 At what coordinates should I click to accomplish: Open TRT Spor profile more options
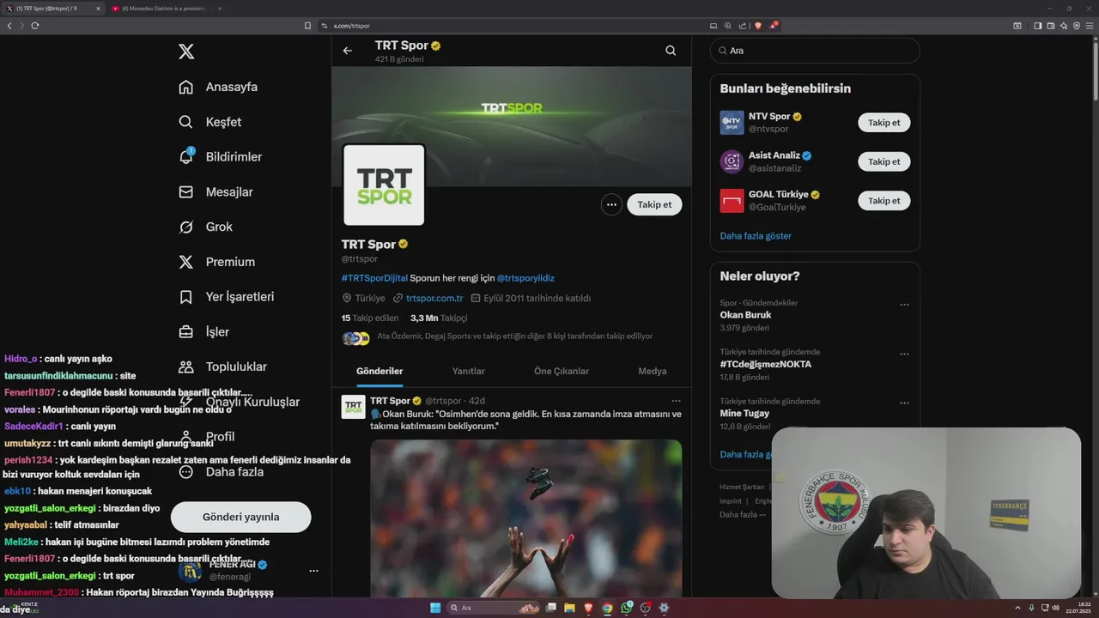611,204
